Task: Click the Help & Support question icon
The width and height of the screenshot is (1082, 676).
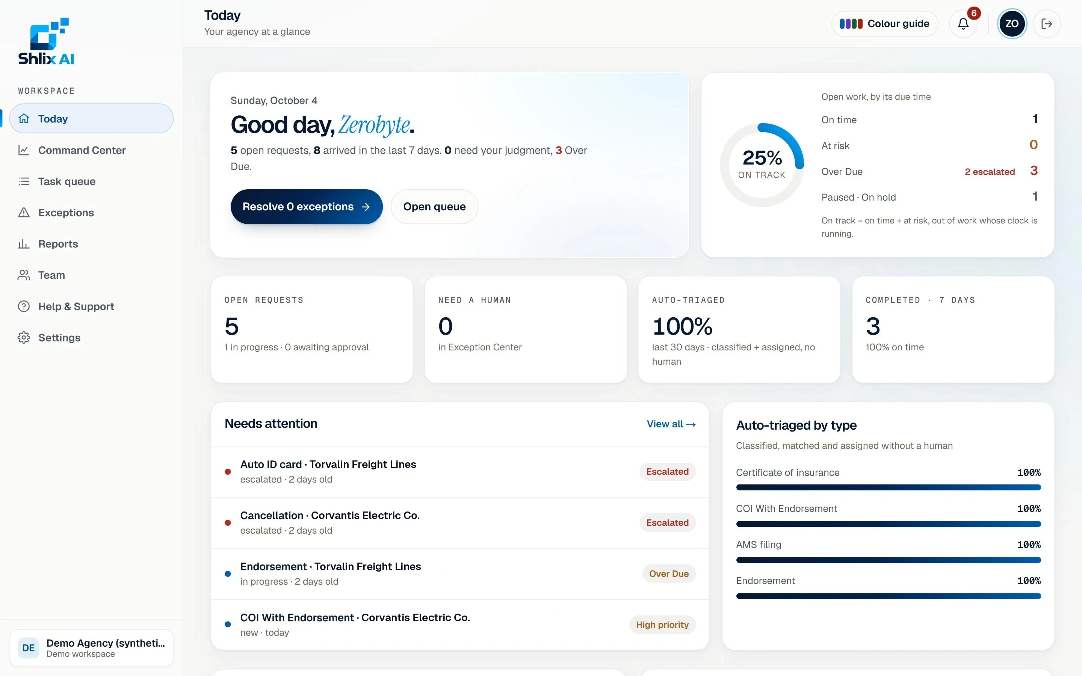Action: [x=24, y=306]
